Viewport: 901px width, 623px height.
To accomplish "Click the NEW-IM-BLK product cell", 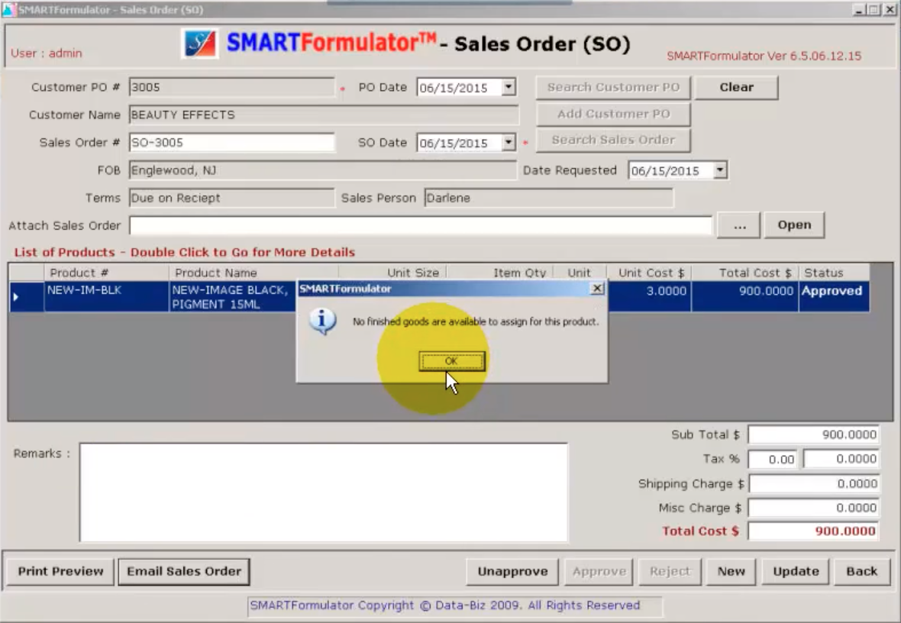I will [x=106, y=296].
